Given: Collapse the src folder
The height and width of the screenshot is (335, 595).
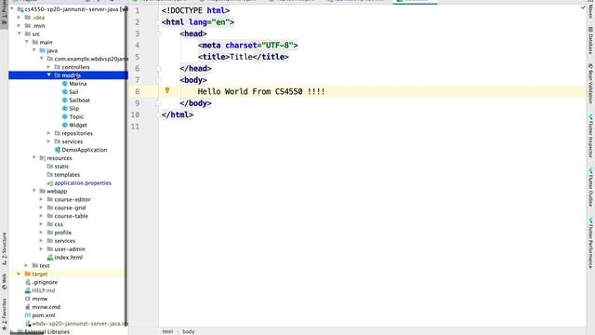Looking at the screenshot, I should tap(19, 33).
